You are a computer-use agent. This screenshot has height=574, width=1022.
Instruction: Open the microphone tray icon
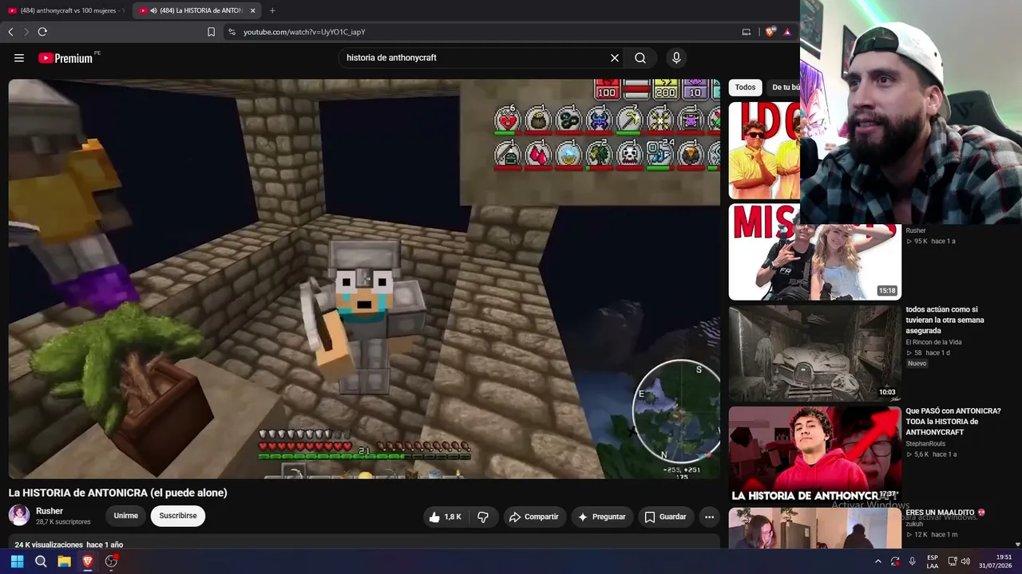click(912, 561)
